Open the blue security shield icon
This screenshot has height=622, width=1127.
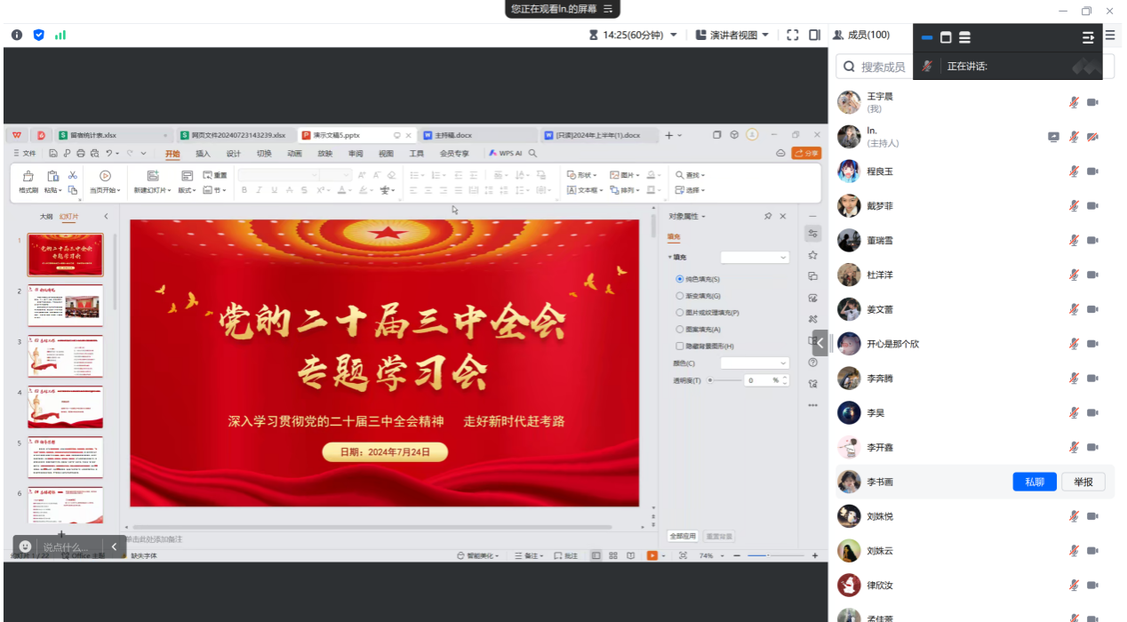click(38, 35)
